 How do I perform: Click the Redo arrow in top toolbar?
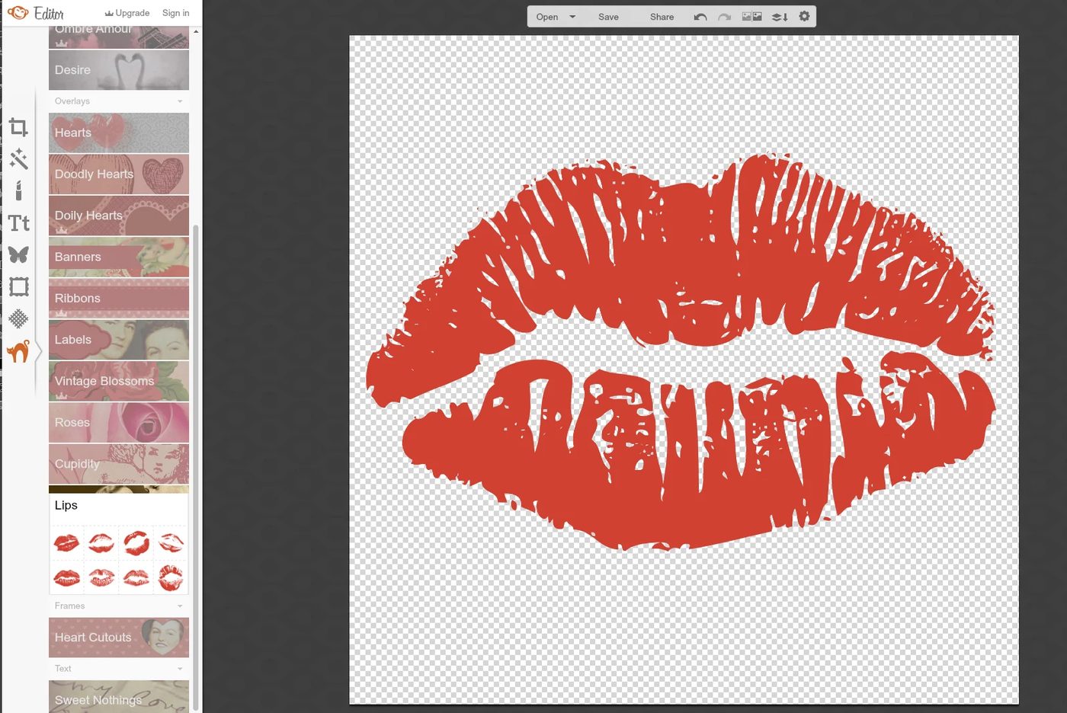click(724, 17)
